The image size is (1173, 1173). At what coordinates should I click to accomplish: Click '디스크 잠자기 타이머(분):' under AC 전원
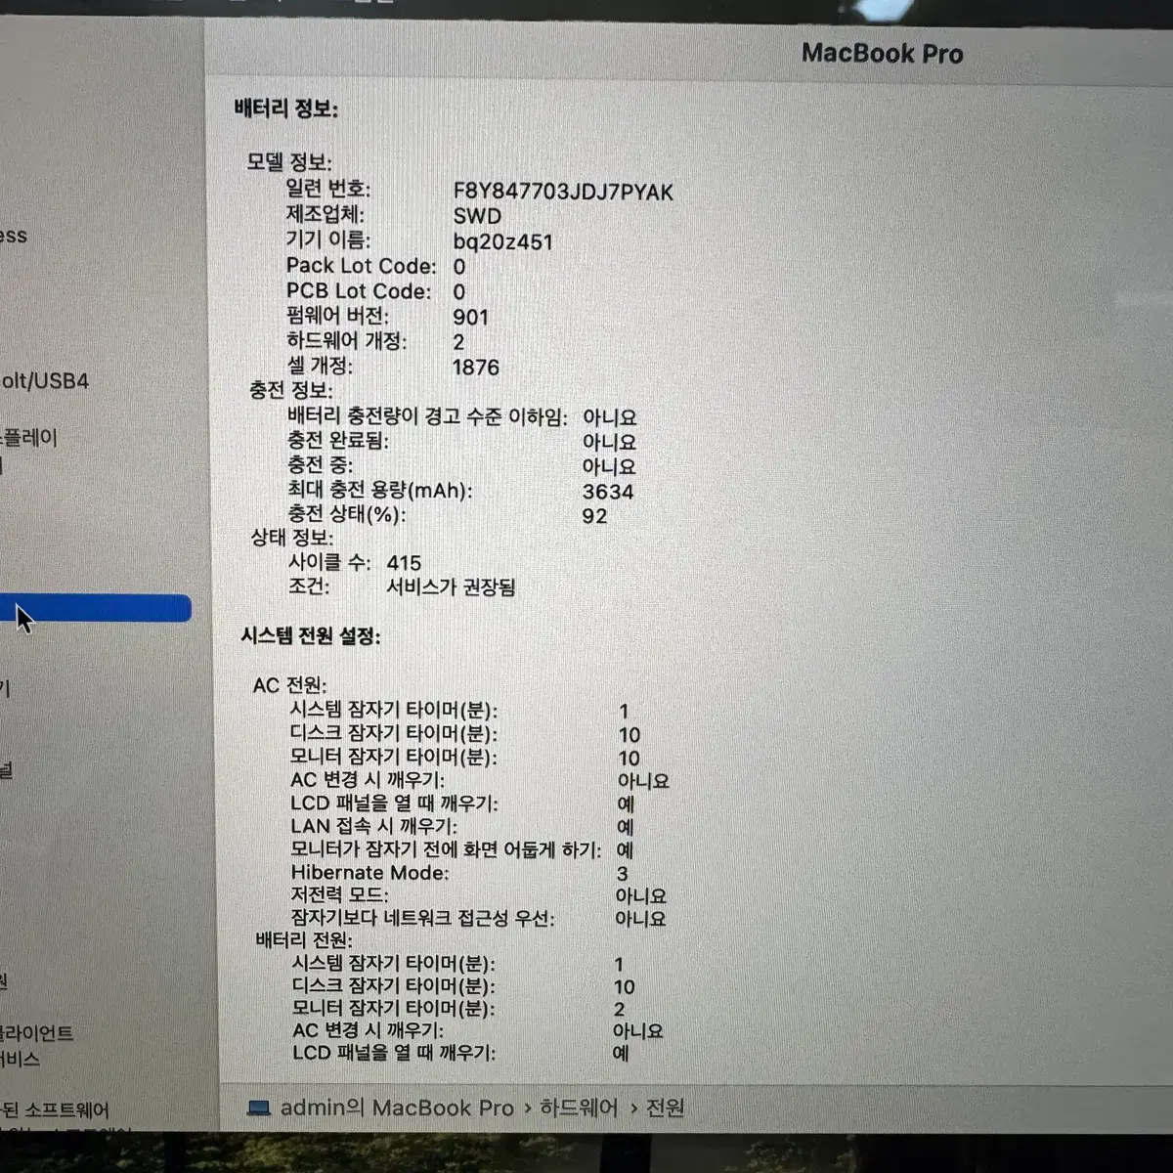393,733
